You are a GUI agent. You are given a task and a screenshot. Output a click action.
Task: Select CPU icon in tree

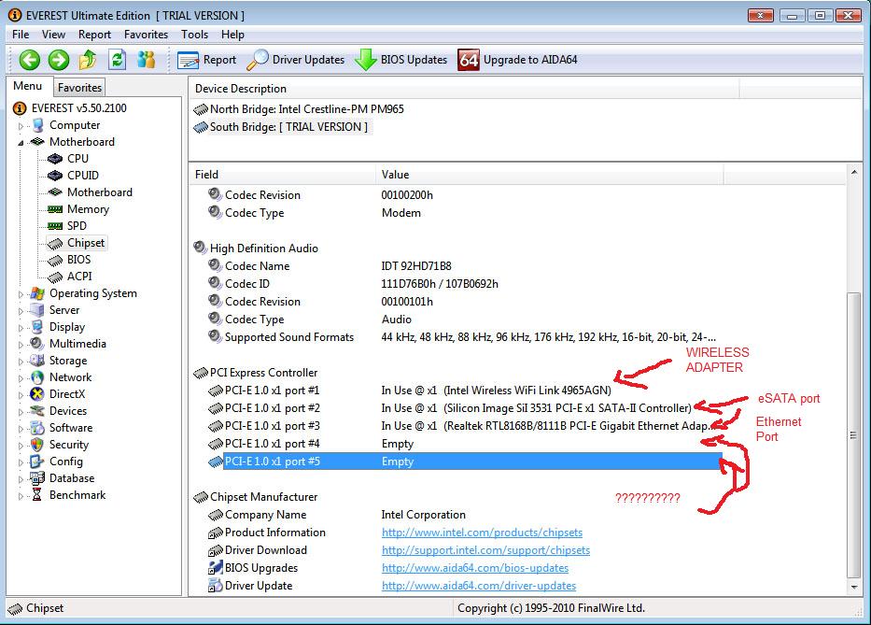[x=55, y=159]
